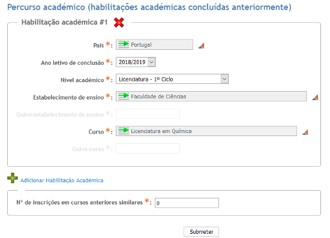Click green arrow icon in Curso field
This screenshot has height=238, width=330.
124,131
